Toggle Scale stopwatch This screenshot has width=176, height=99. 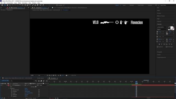pos(12,93)
